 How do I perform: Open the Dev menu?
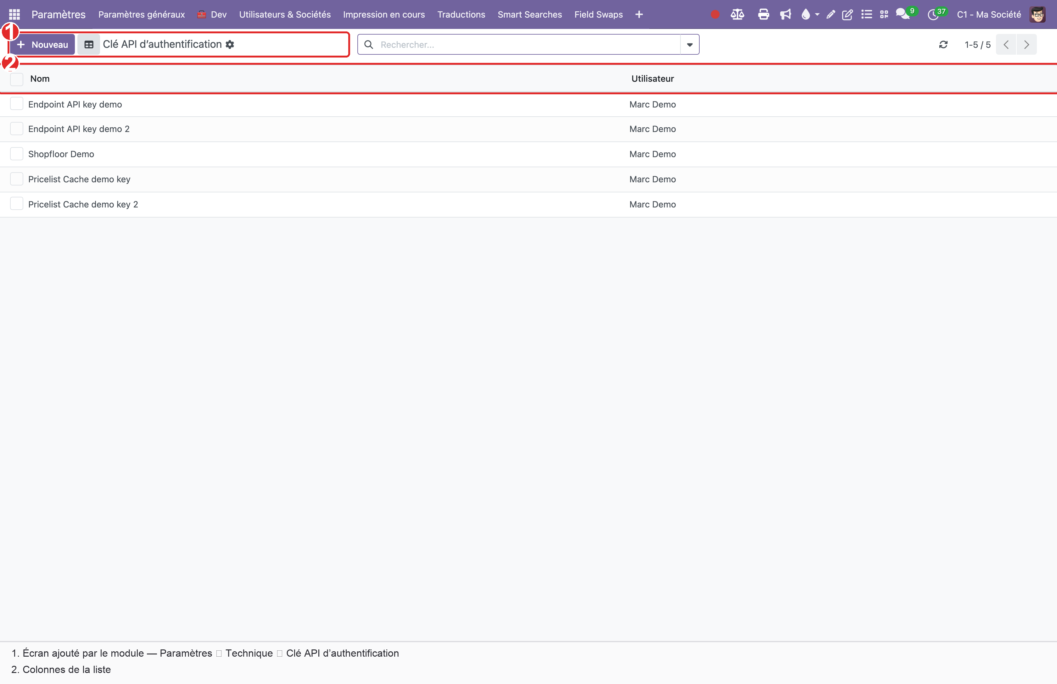[x=212, y=14]
